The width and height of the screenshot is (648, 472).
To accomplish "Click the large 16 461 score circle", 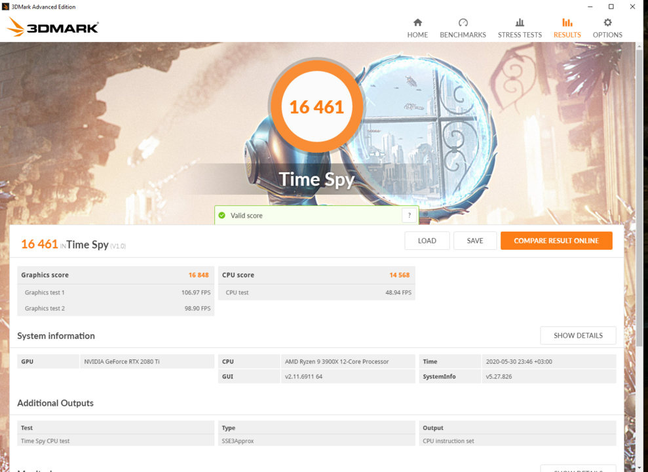I will pyautogui.click(x=316, y=107).
